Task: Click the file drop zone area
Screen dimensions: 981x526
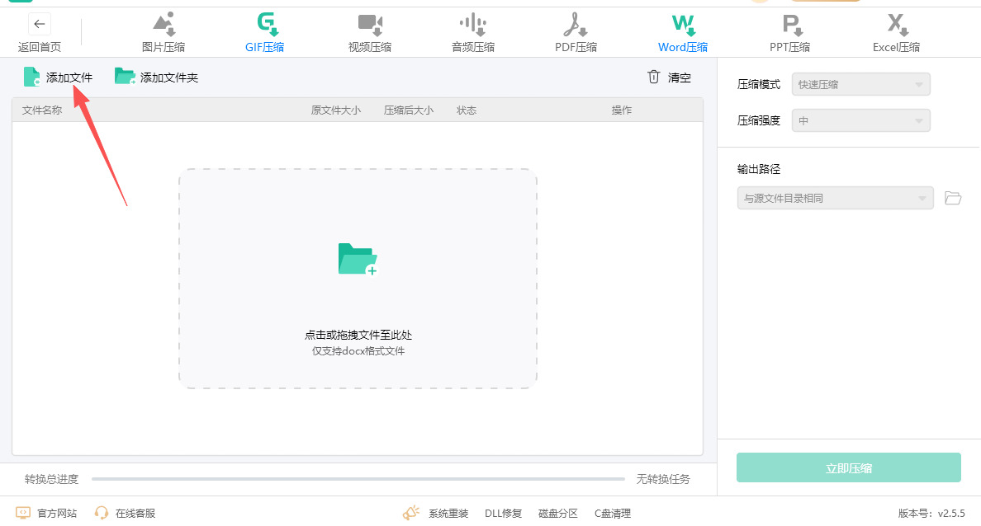Action: (x=358, y=279)
